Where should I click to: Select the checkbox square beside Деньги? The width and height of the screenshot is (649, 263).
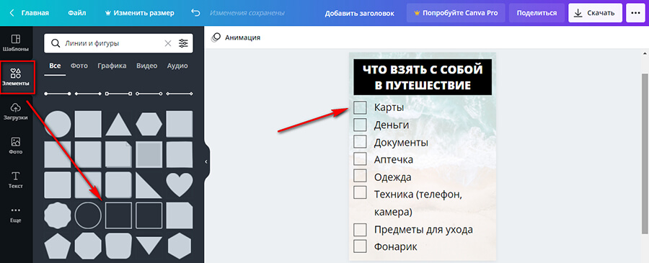click(x=360, y=125)
